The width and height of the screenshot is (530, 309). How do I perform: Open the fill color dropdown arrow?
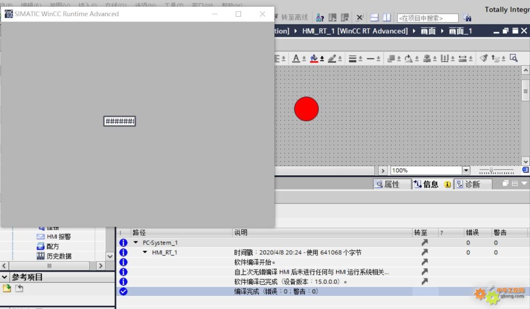(x=322, y=59)
